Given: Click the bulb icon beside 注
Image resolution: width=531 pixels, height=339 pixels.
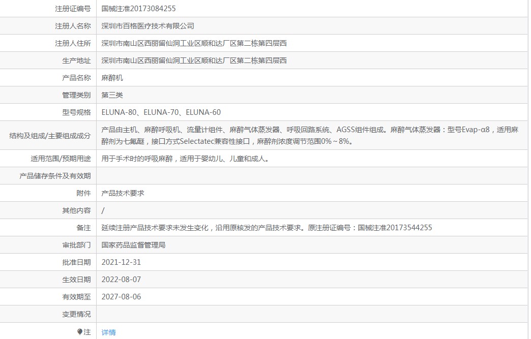Looking at the screenshot, I should click(80, 332).
